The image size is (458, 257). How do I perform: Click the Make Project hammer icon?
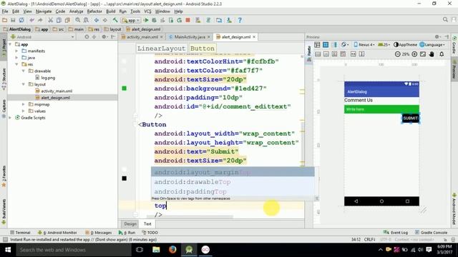[x=115, y=20]
